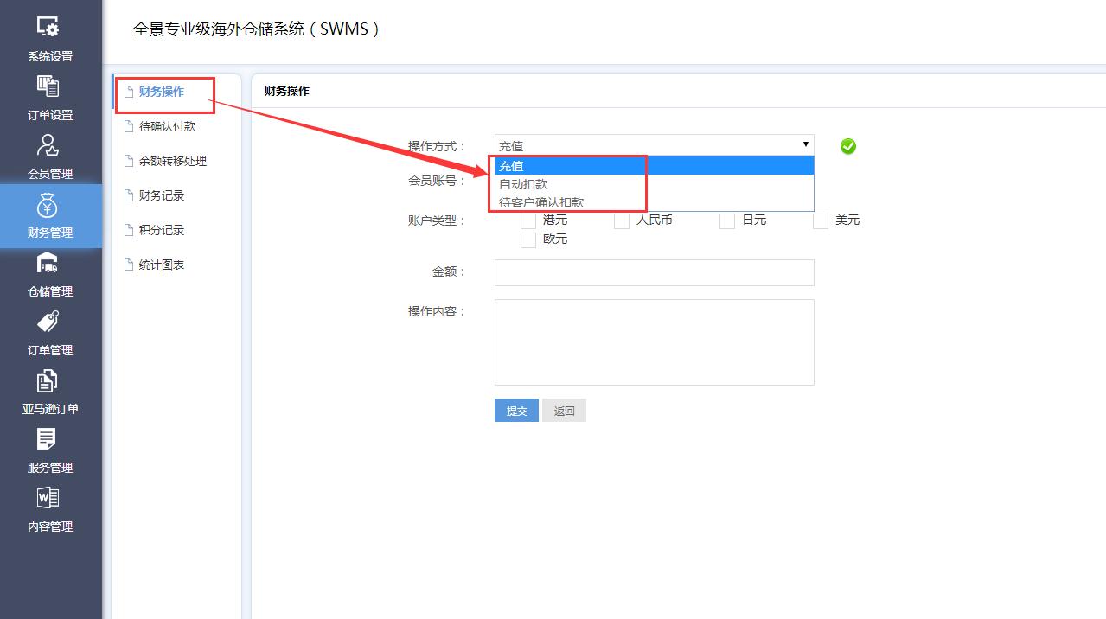The image size is (1106, 619).
Task: Open the 仓储管理 warehouse section
Action: [x=49, y=272]
